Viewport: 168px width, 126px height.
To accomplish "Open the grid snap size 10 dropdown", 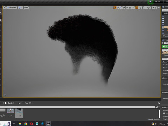I will [x=133, y=8].
